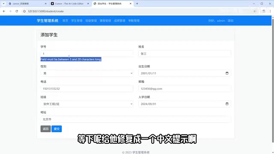Close the 添加学生 tab
274x154 pixels.
click(x=131, y=3)
